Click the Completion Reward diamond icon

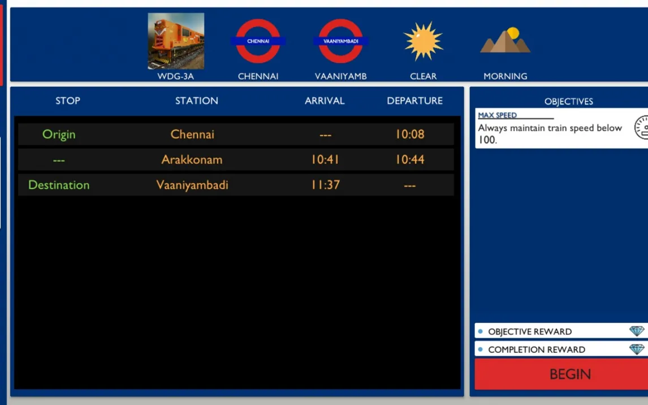pyautogui.click(x=637, y=350)
